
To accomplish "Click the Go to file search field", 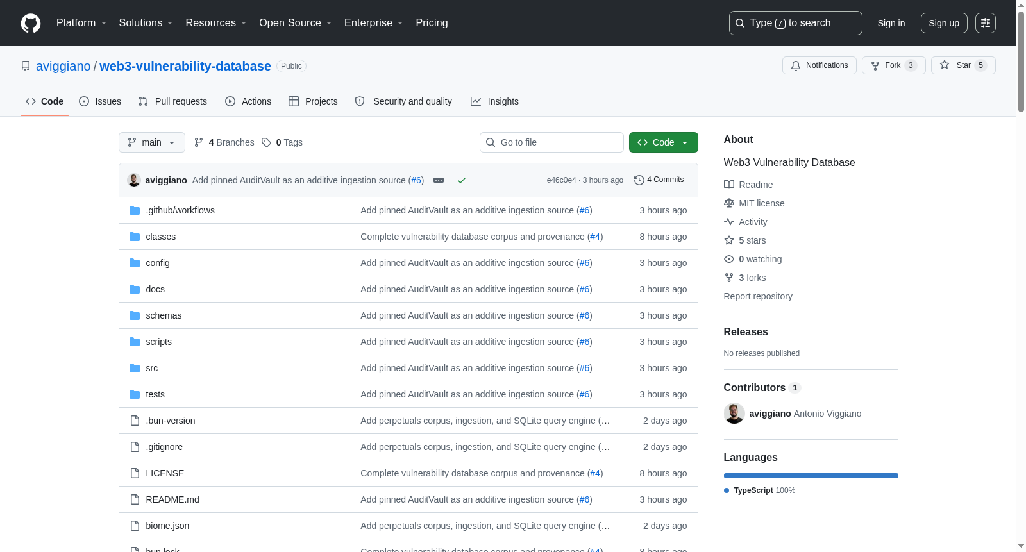I will pos(551,142).
